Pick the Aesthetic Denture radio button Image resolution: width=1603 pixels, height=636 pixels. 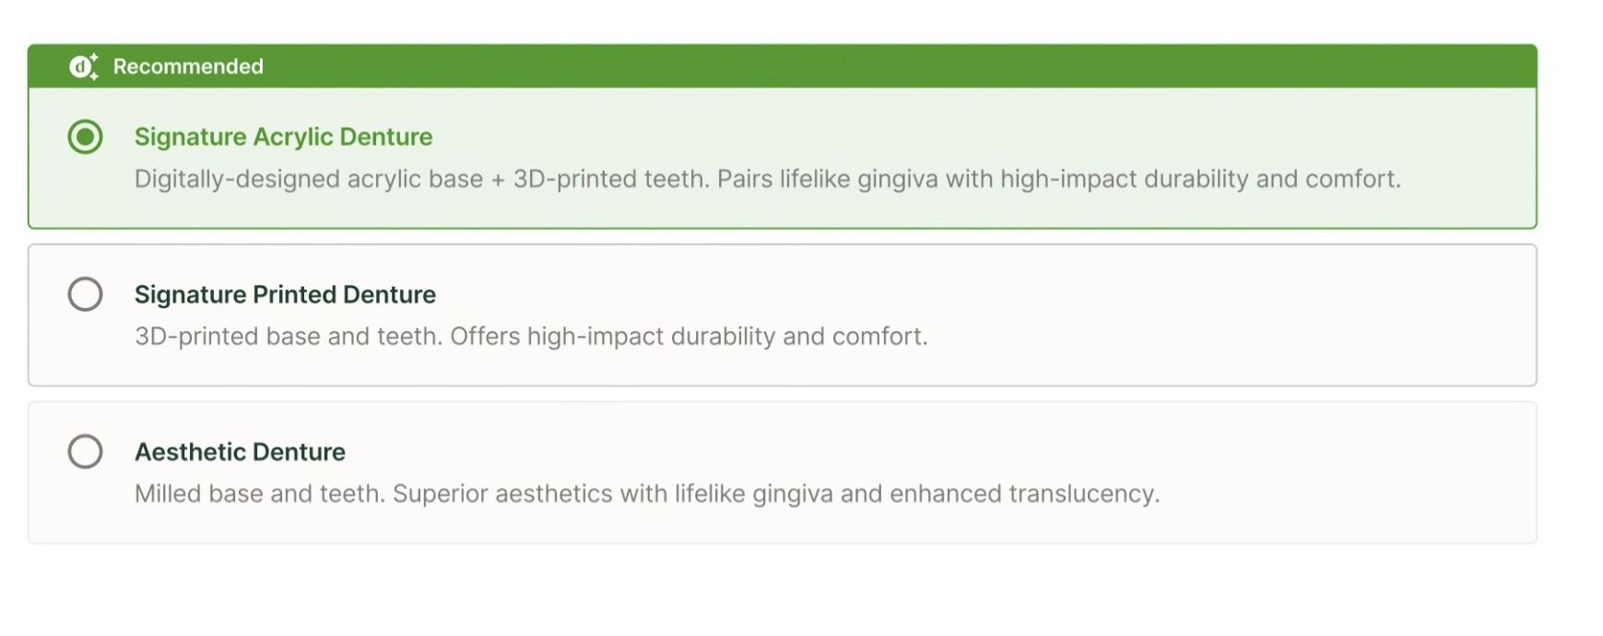point(85,453)
